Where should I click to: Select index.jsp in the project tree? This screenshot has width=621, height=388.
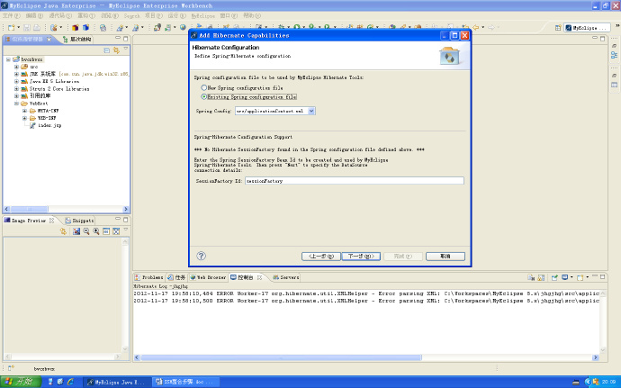click(x=49, y=125)
